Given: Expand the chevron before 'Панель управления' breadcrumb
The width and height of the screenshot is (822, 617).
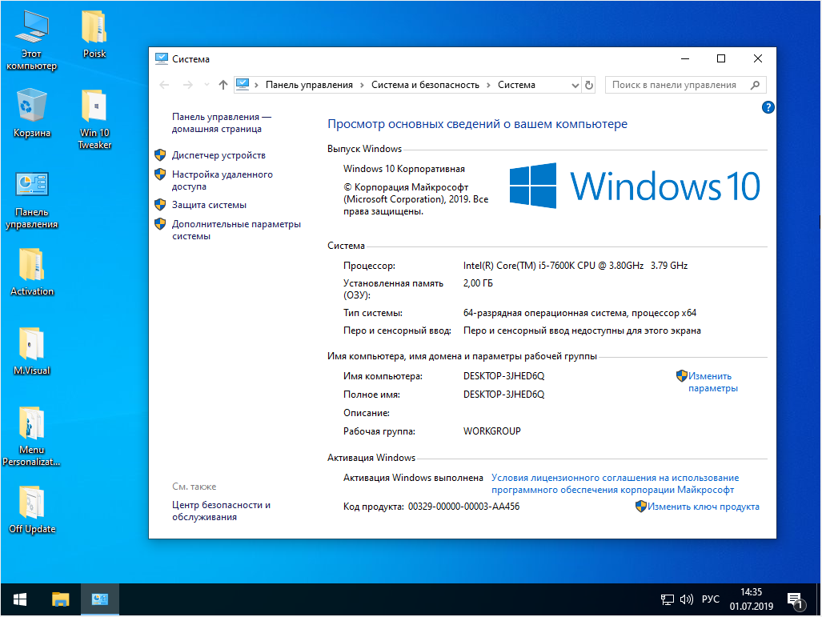Looking at the screenshot, I should point(256,85).
